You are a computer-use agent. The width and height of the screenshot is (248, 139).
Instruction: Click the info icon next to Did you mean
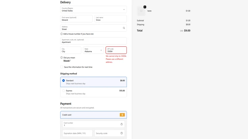61,57
